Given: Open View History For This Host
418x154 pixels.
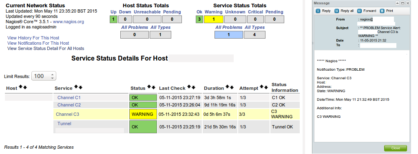Looking at the screenshot, I should click(33, 38).
